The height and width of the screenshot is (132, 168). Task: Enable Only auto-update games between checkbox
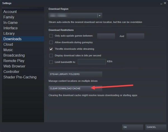pyautogui.click(x=51, y=36)
